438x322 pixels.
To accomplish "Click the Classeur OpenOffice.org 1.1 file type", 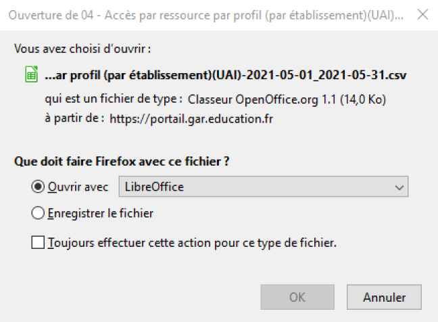I will [287, 99].
